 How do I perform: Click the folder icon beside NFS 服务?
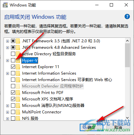pos(18,118)
